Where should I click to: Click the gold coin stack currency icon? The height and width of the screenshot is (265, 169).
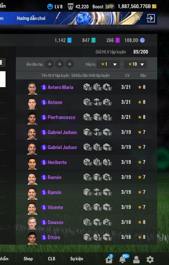[x=154, y=7]
